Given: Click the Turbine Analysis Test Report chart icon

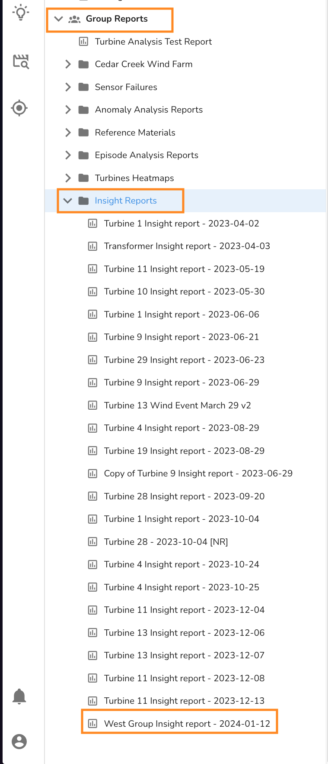Looking at the screenshot, I should pos(83,42).
